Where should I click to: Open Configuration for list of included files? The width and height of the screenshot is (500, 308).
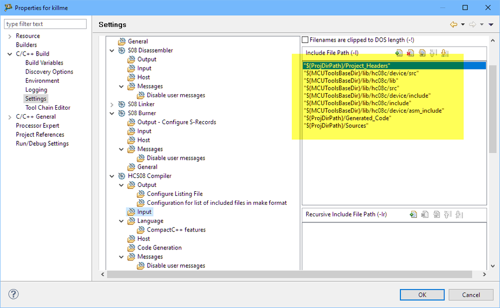click(217, 203)
